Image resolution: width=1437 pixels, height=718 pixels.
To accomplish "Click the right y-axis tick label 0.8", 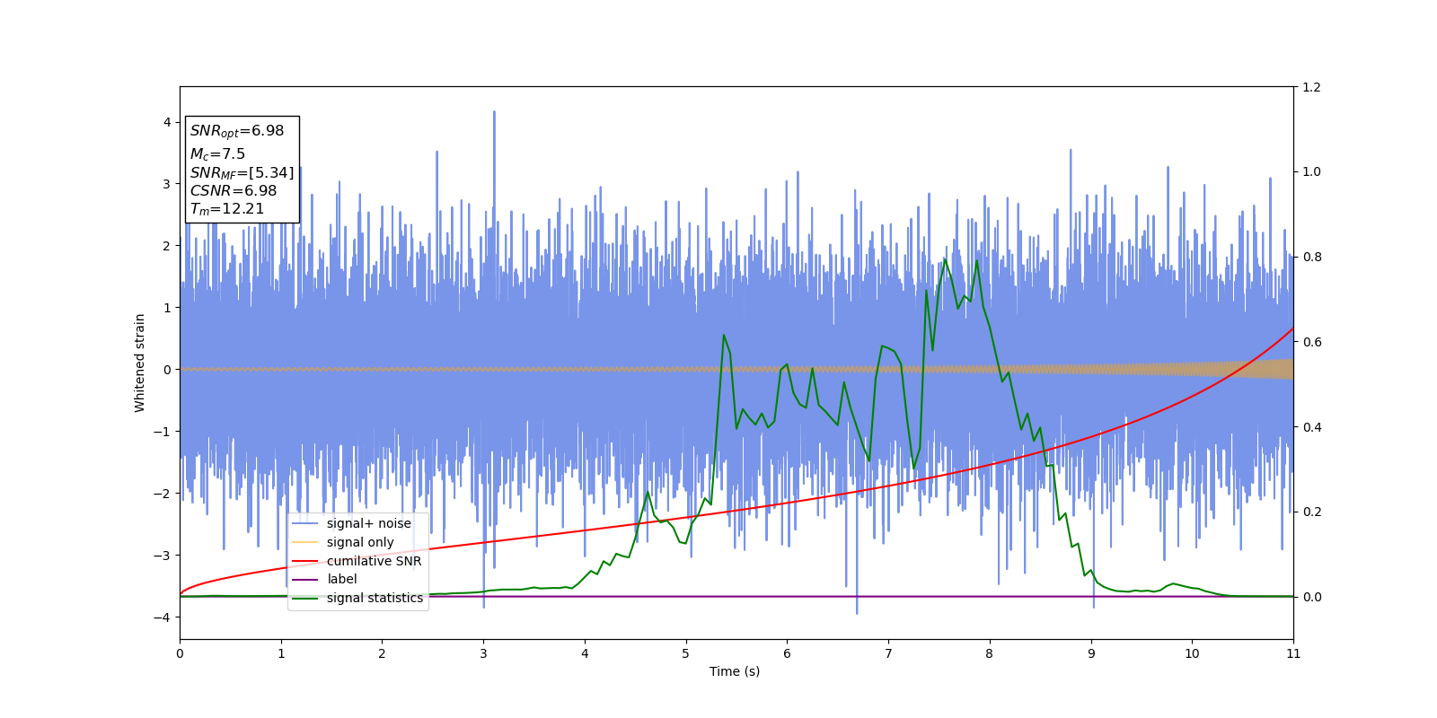I will click(x=1311, y=257).
